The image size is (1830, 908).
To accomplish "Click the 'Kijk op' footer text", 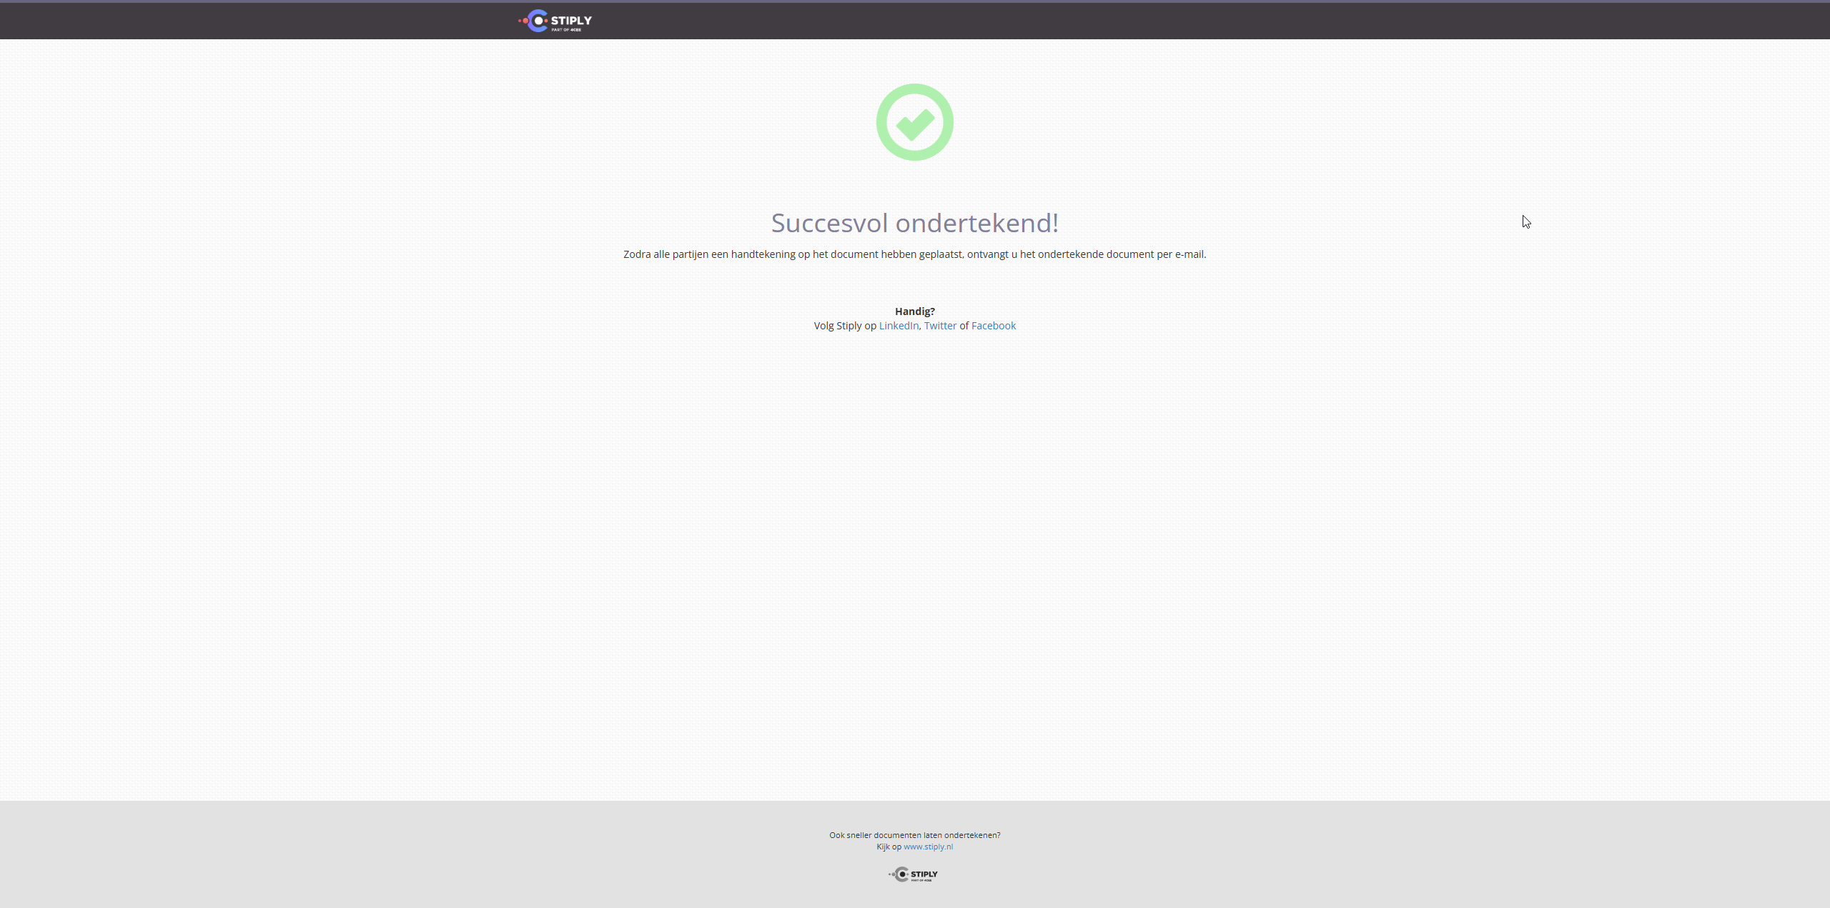I will (889, 847).
